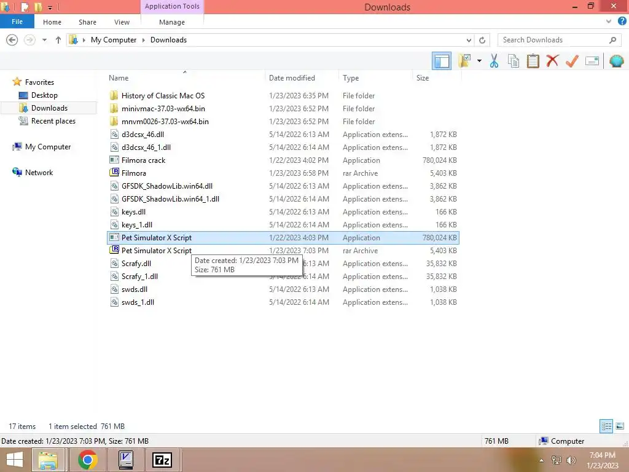
Task: Open the dropdown arrow beside folder options icon
Action: [x=479, y=61]
